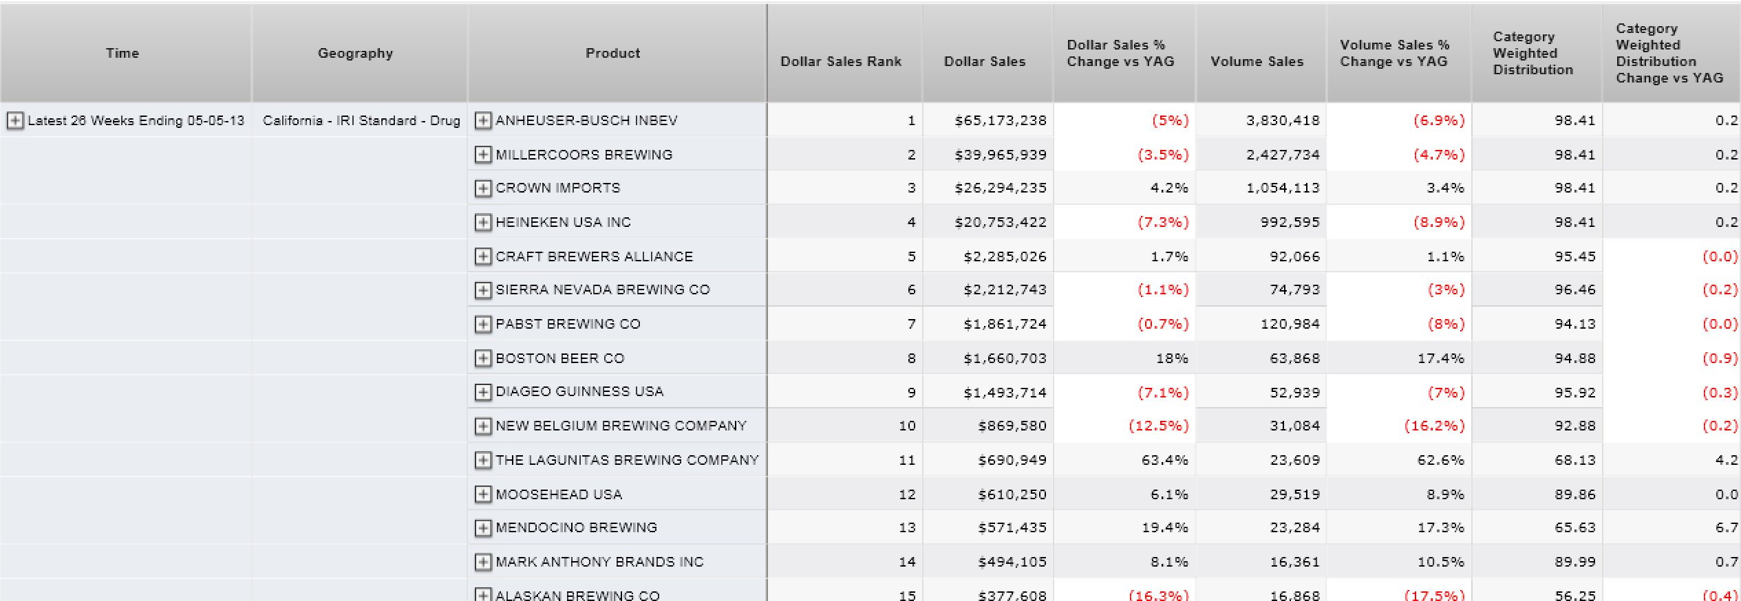The height and width of the screenshot is (601, 1741).
Task: Select the $571,435 dollar sales cell
Action: pos(988,527)
